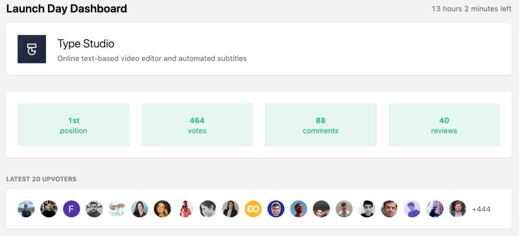
Task: Open the avatar directly right of the purple F
Action: (94, 209)
